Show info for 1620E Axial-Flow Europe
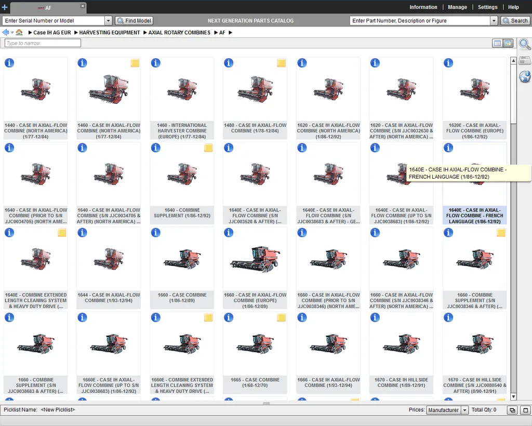The height and width of the screenshot is (426, 532). tap(448, 63)
